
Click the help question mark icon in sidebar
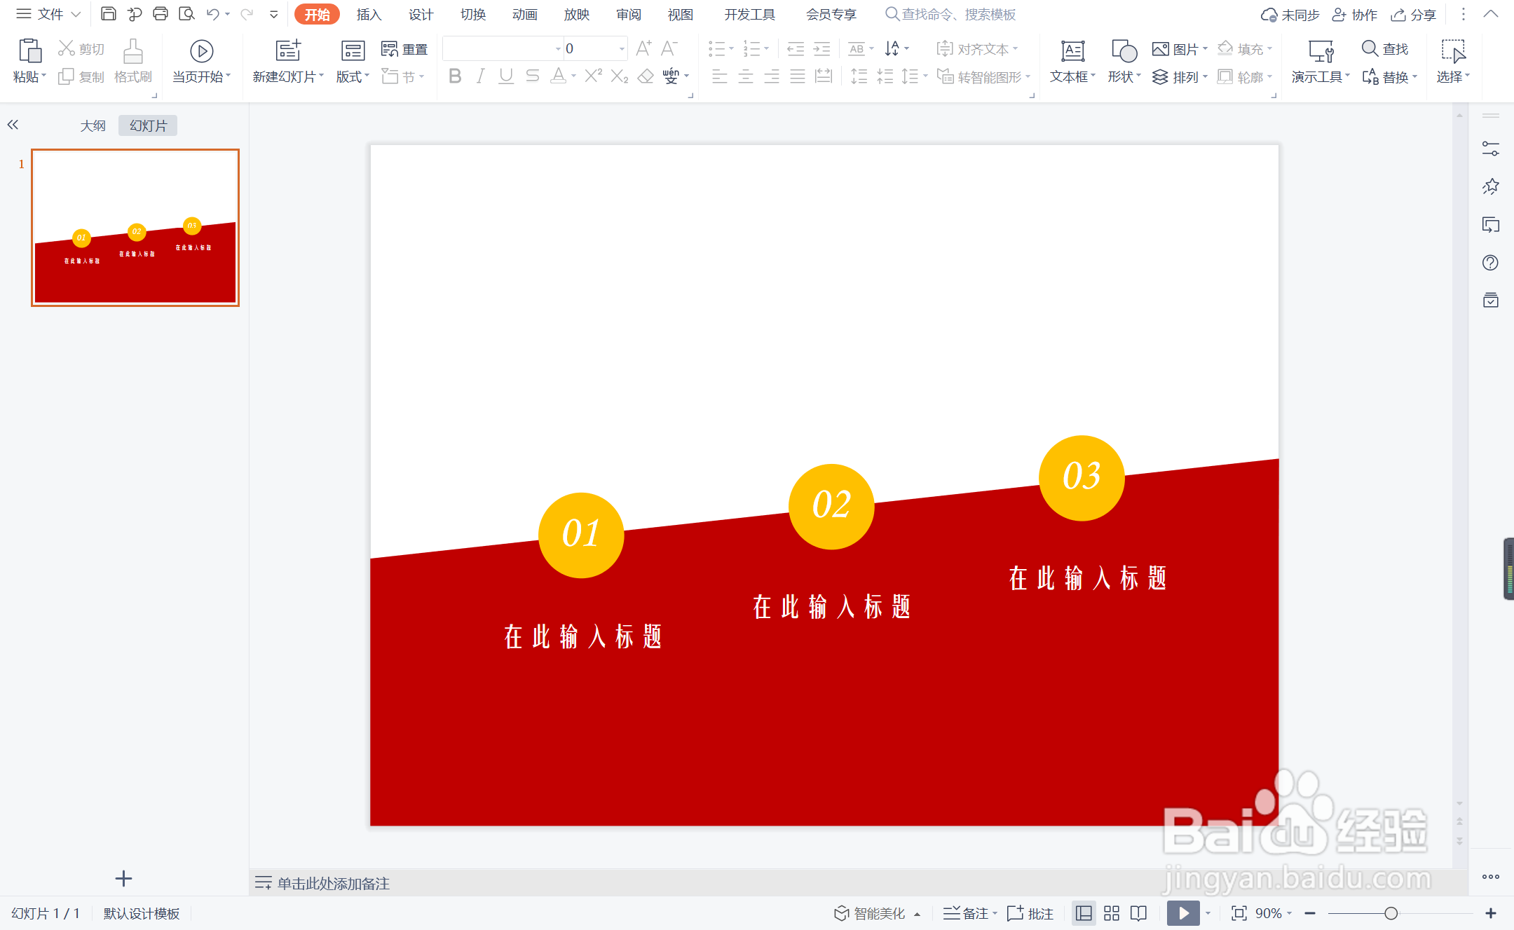pos(1491,263)
